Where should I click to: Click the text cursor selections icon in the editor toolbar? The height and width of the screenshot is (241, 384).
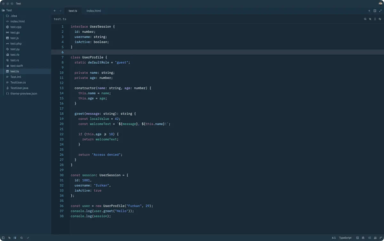tap(375, 19)
